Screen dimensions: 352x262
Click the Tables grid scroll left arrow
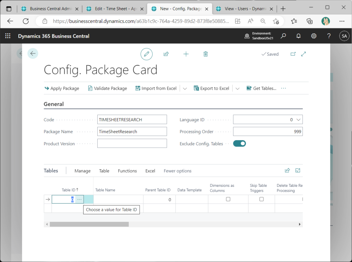(x=47, y=224)
